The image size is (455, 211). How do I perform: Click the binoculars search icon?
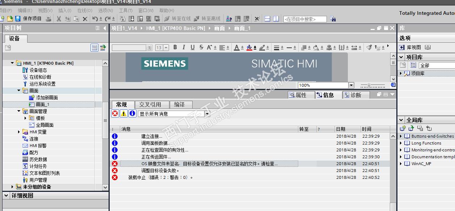[x=333, y=19]
